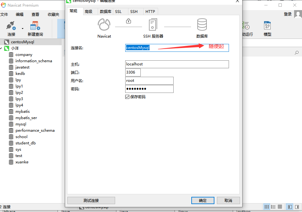Collapse the 小洋 connection node
This screenshot has width=302, height=212.
pos(1,48)
